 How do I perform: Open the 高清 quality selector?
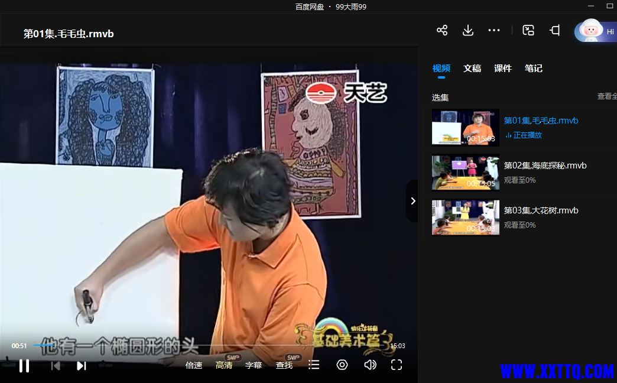(x=224, y=365)
